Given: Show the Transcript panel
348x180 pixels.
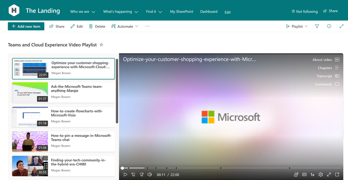Looking at the screenshot, I should tap(328, 76).
